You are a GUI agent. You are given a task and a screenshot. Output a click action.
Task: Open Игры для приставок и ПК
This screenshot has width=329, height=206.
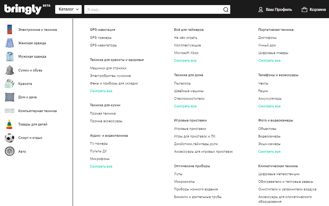[195, 136]
